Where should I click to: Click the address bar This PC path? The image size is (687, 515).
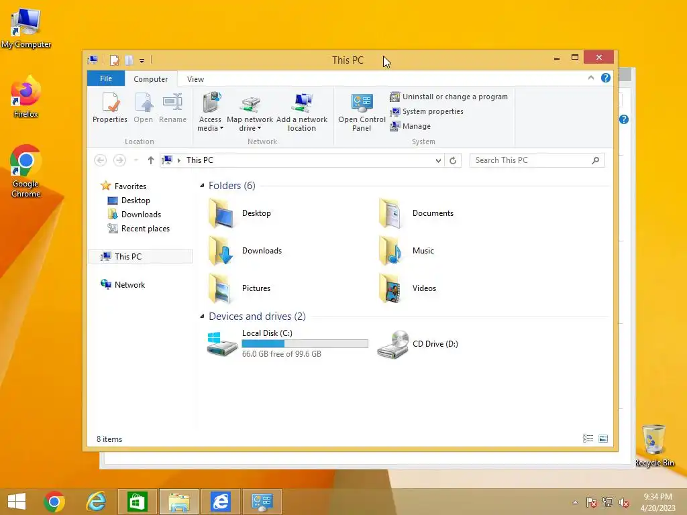200,160
